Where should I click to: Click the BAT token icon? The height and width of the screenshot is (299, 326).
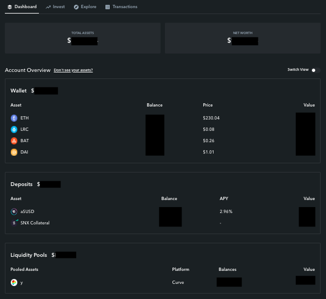tap(14, 141)
